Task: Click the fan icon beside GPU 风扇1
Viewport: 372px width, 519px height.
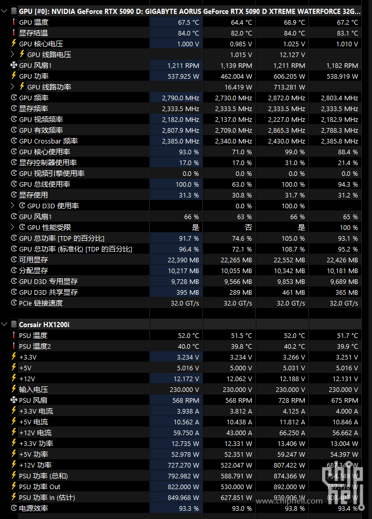Action: [13, 65]
